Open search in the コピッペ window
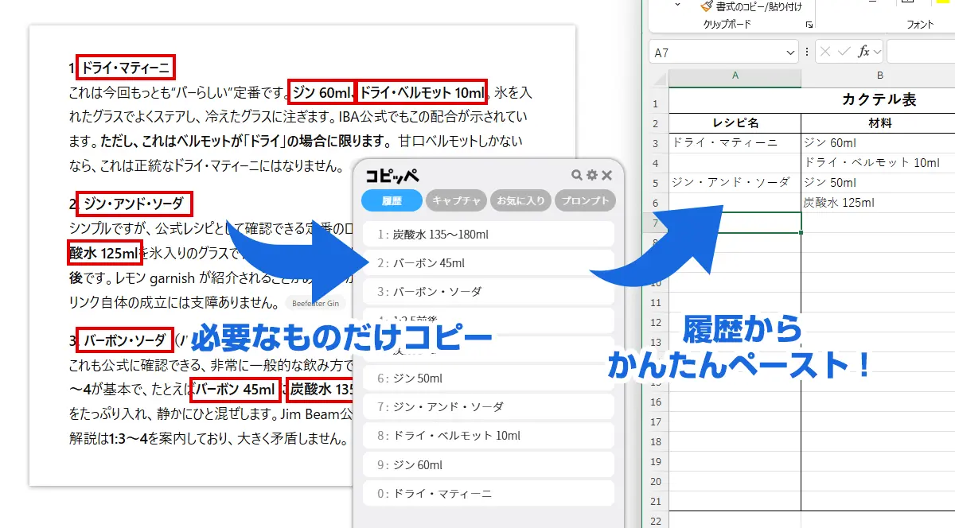This screenshot has width=955, height=528. (576, 175)
